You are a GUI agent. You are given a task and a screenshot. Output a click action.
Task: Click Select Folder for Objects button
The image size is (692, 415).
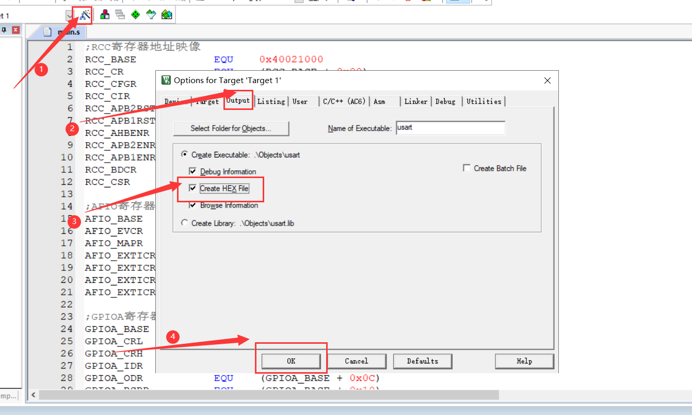point(231,128)
